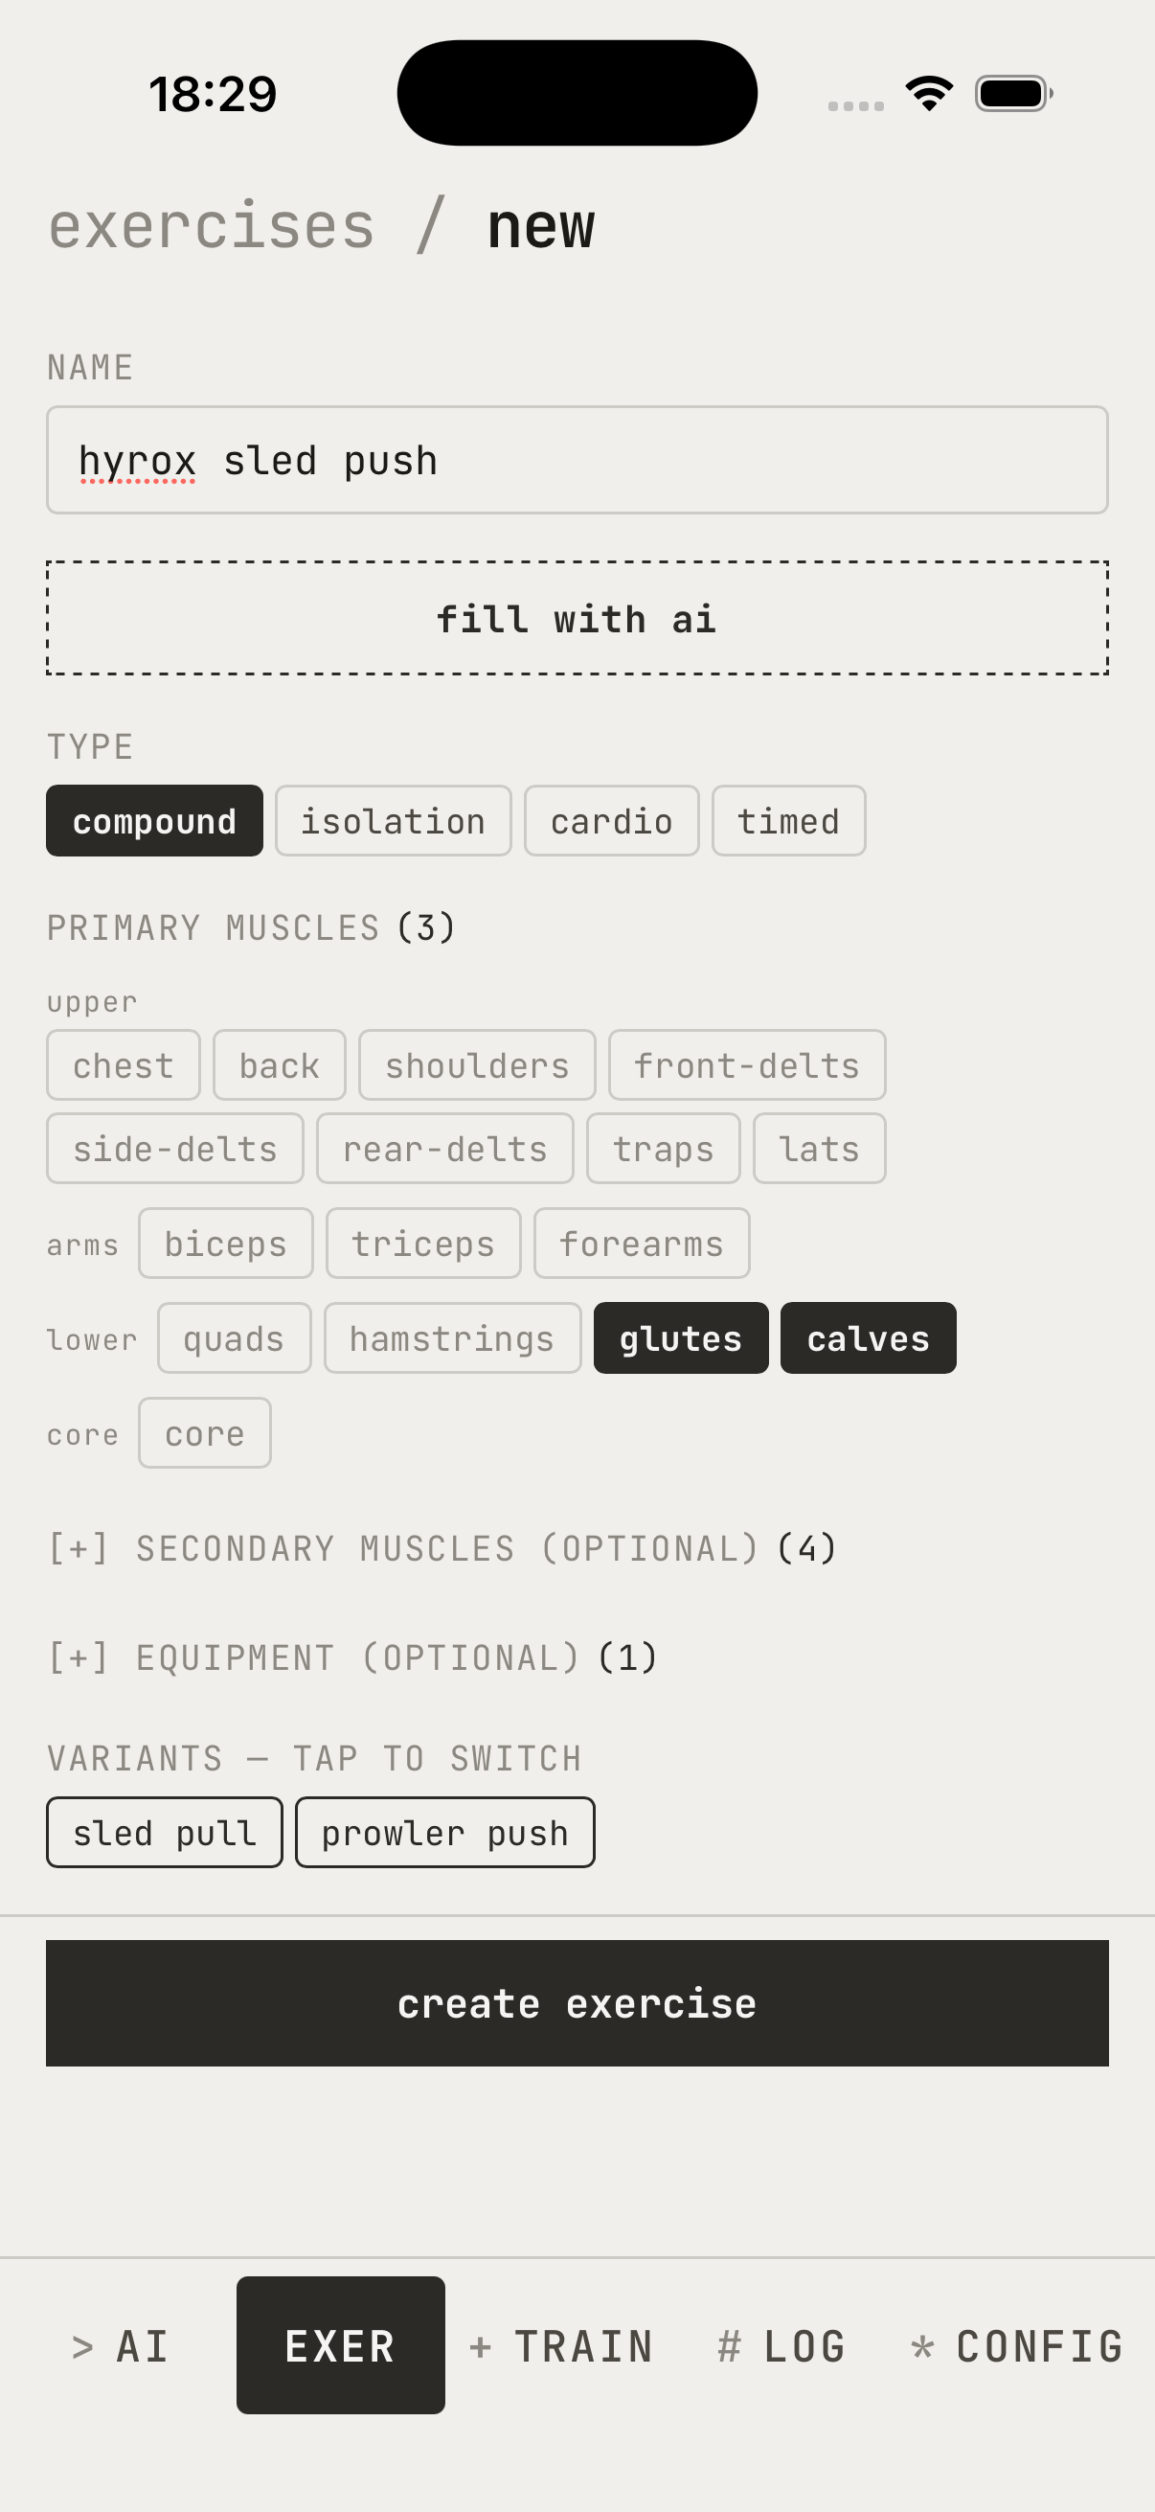The image size is (1155, 2512).
Task: Open the LOG tab
Action: click(x=781, y=2346)
